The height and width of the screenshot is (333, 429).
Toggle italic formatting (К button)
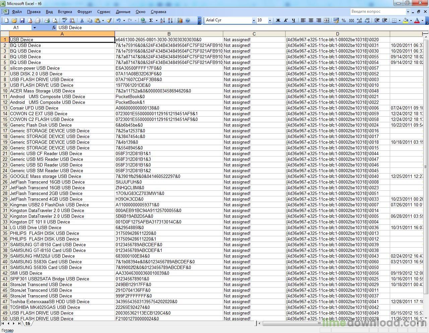click(286, 20)
